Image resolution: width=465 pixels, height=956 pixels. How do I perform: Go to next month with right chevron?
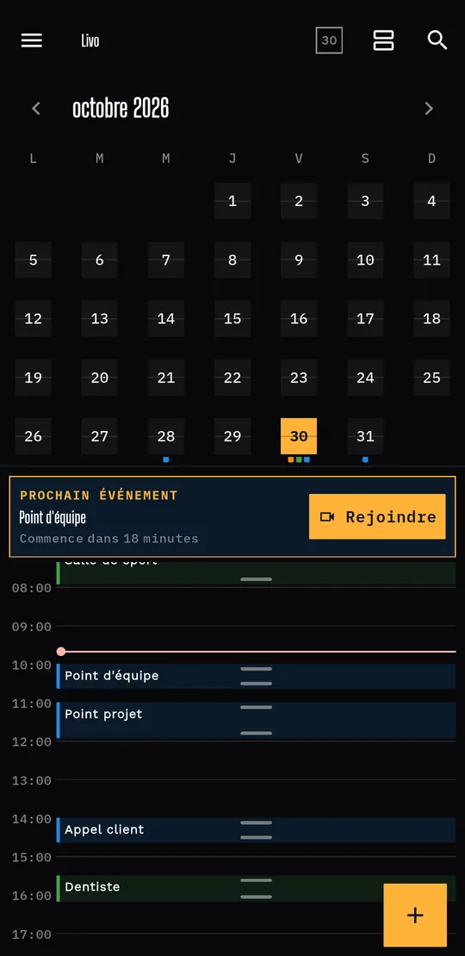(429, 109)
